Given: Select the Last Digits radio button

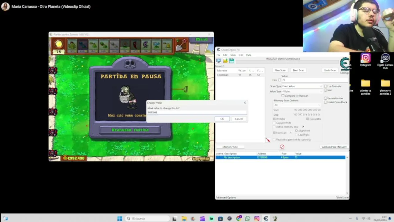Looking at the screenshot, I should click(296, 135).
